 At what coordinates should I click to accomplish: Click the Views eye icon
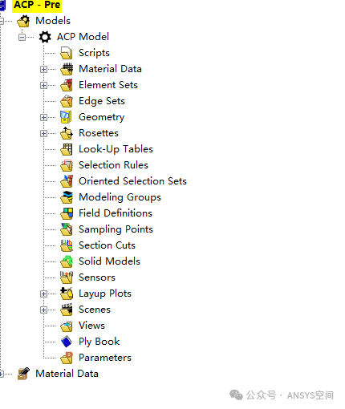67,326
